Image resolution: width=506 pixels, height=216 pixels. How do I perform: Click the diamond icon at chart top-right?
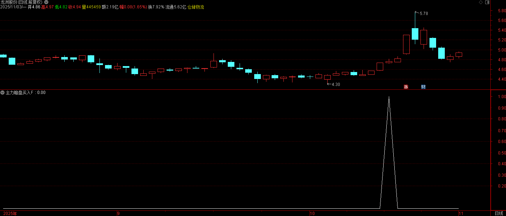pos(481,2)
